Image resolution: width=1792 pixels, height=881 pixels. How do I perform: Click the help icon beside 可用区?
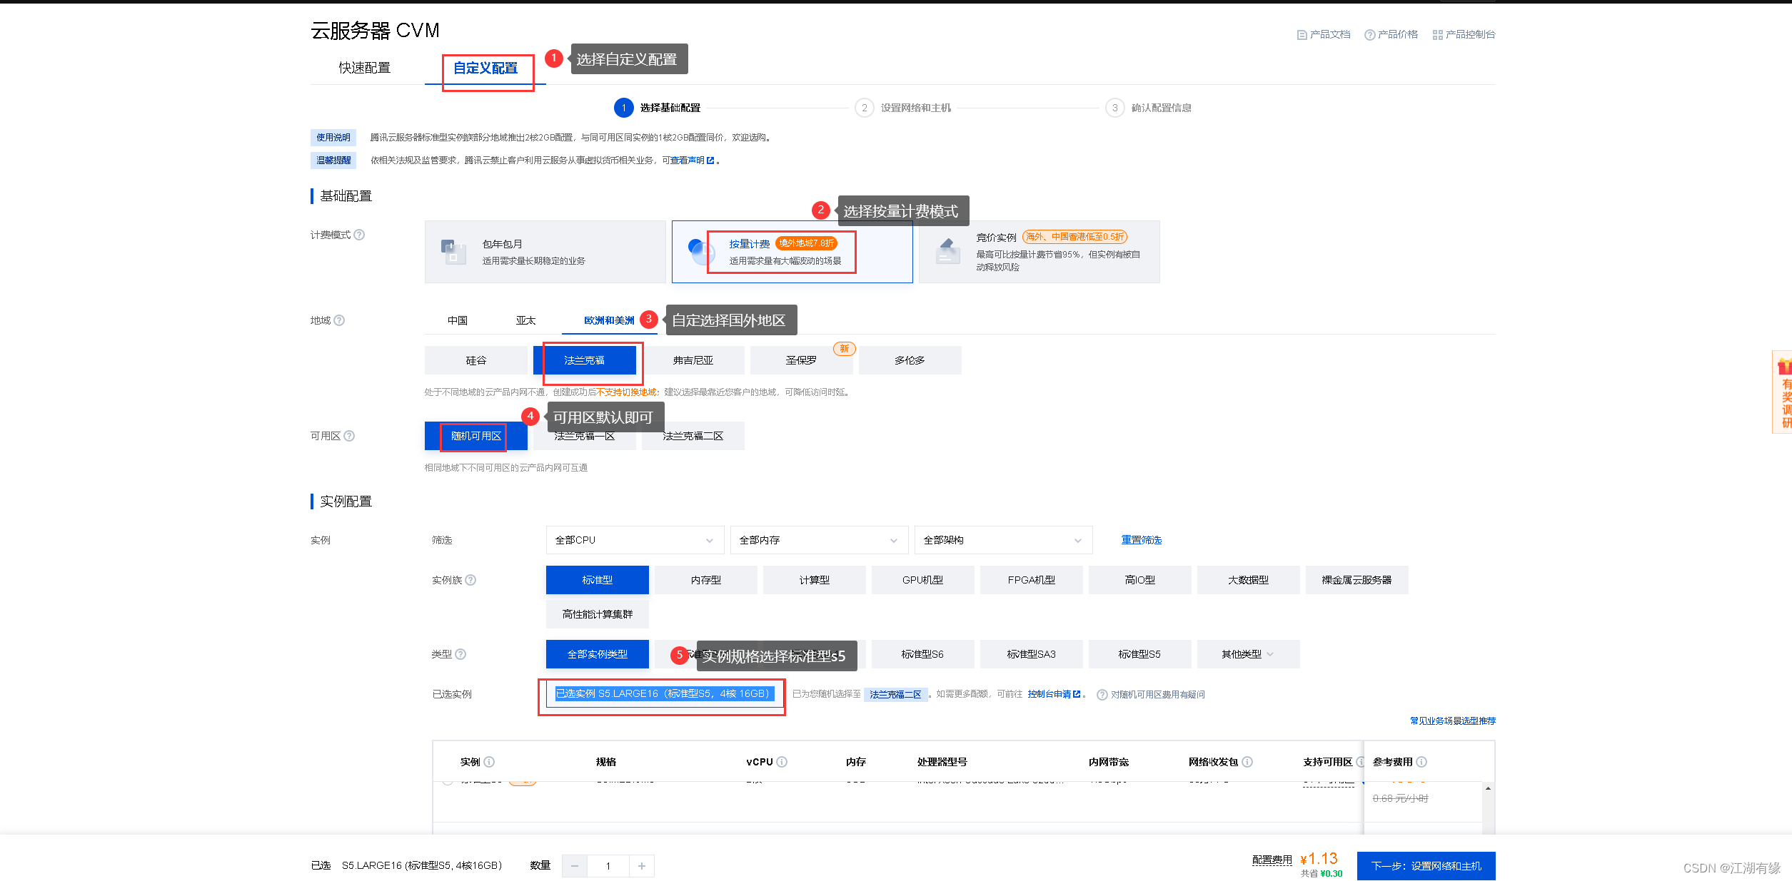349,436
